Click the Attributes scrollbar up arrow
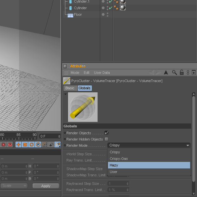This screenshot has width=197, height=197. click(x=194, y=94)
